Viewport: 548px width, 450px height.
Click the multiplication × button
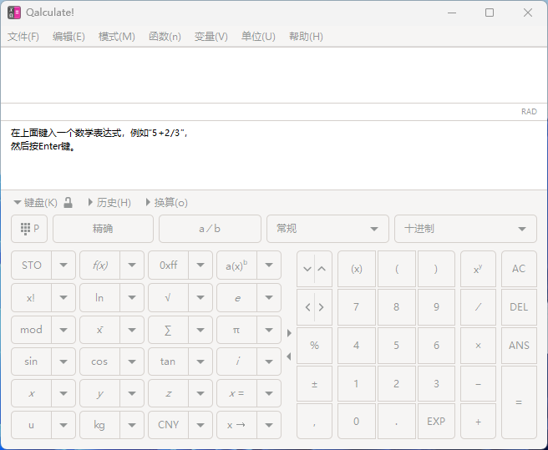coord(478,346)
